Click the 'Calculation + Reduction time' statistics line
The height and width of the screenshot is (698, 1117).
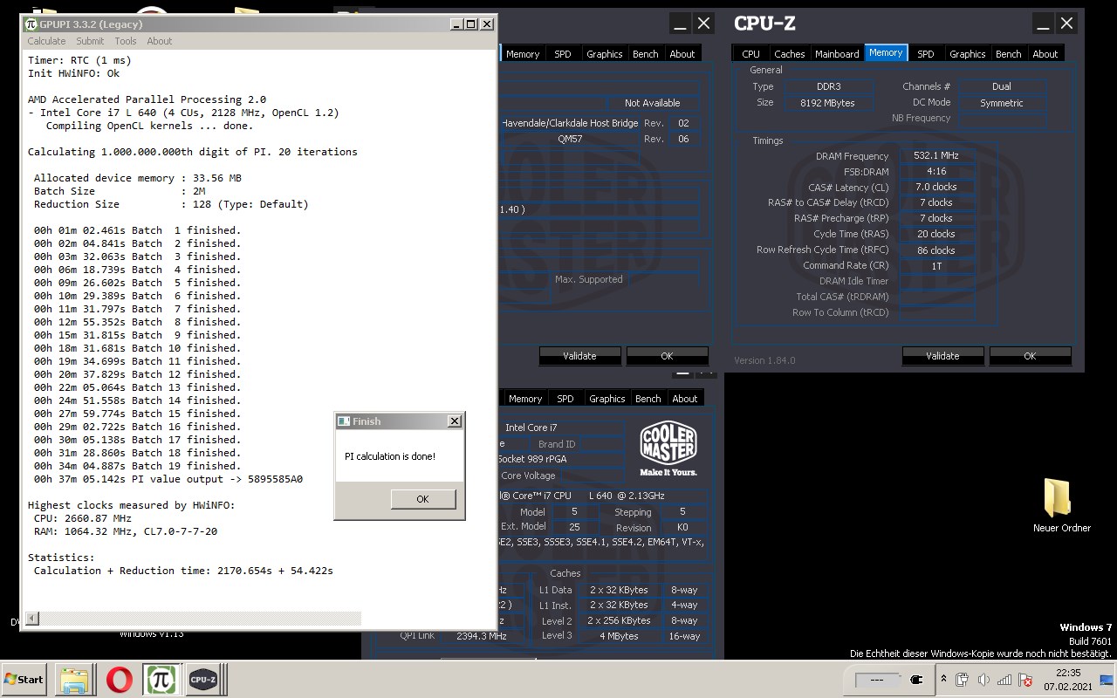click(183, 571)
